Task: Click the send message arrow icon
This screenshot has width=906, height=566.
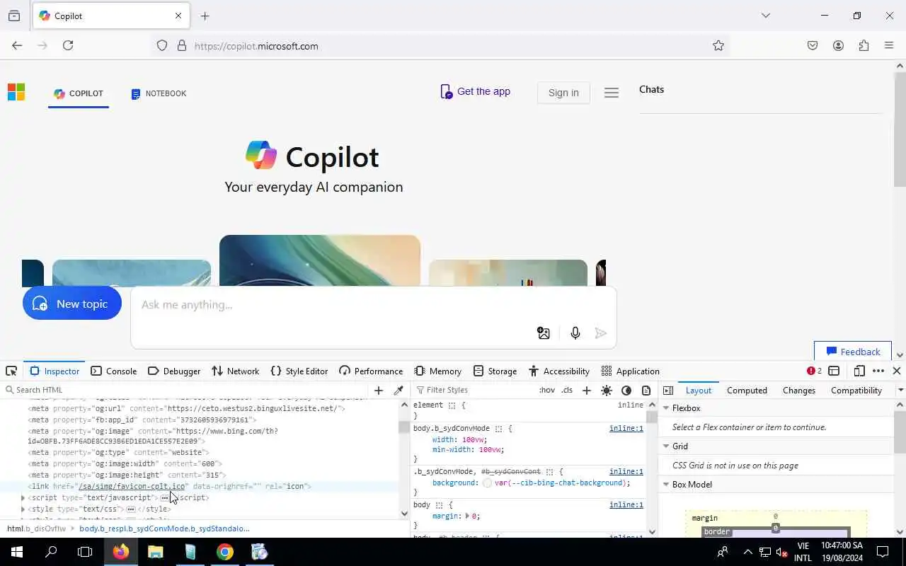Action: click(601, 333)
